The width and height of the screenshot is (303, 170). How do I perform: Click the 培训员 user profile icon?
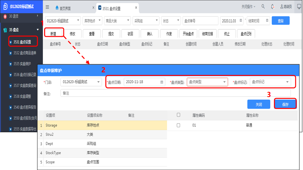[282, 6]
